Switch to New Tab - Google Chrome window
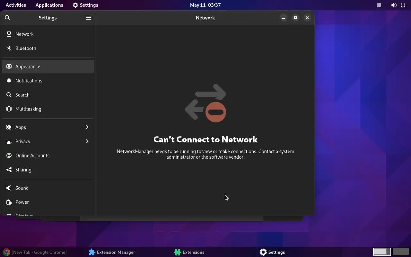This screenshot has width=411, height=257. [43, 252]
